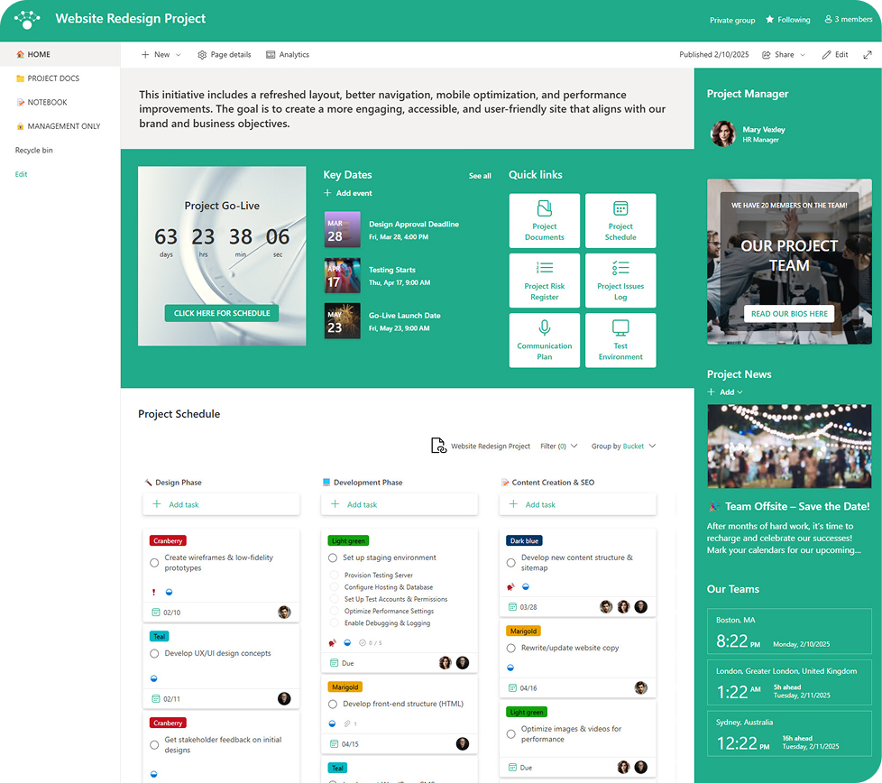Open the Project Documents quick link icon
The height and width of the screenshot is (783, 882).
[x=545, y=208]
